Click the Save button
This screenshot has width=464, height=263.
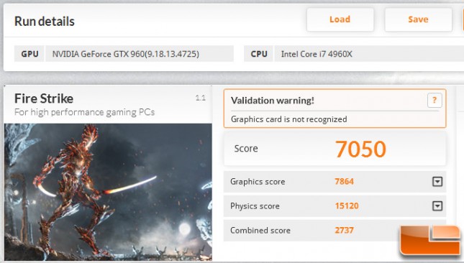[418, 19]
